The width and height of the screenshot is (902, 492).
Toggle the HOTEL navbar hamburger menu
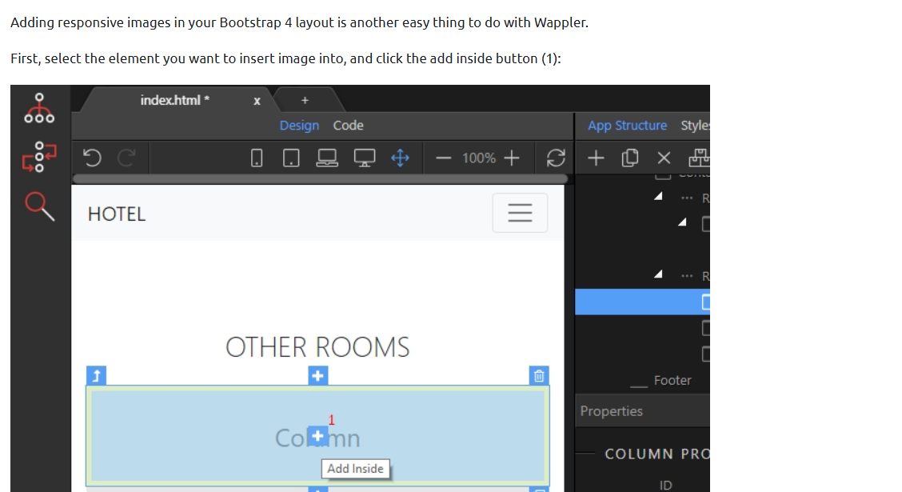[520, 213]
